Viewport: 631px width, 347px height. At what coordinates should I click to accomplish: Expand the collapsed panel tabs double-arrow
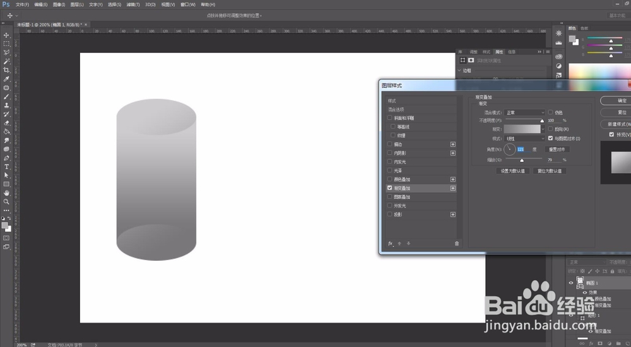pos(540,52)
